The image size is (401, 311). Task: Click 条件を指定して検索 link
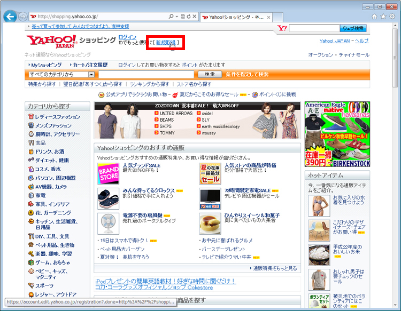pyautogui.click(x=247, y=74)
